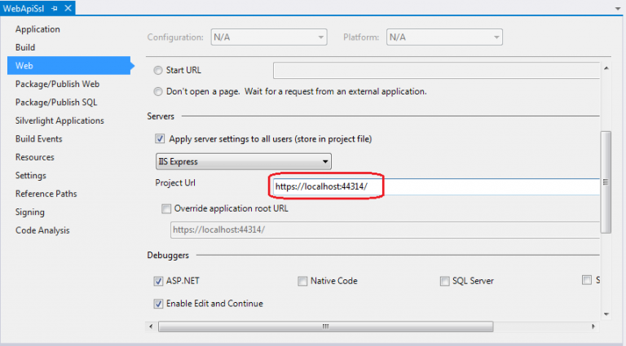Enable the SQL Server debugger
This screenshot has height=346, width=626.
(x=444, y=282)
